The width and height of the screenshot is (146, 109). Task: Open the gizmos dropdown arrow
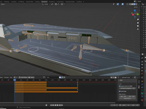pos(120,4)
